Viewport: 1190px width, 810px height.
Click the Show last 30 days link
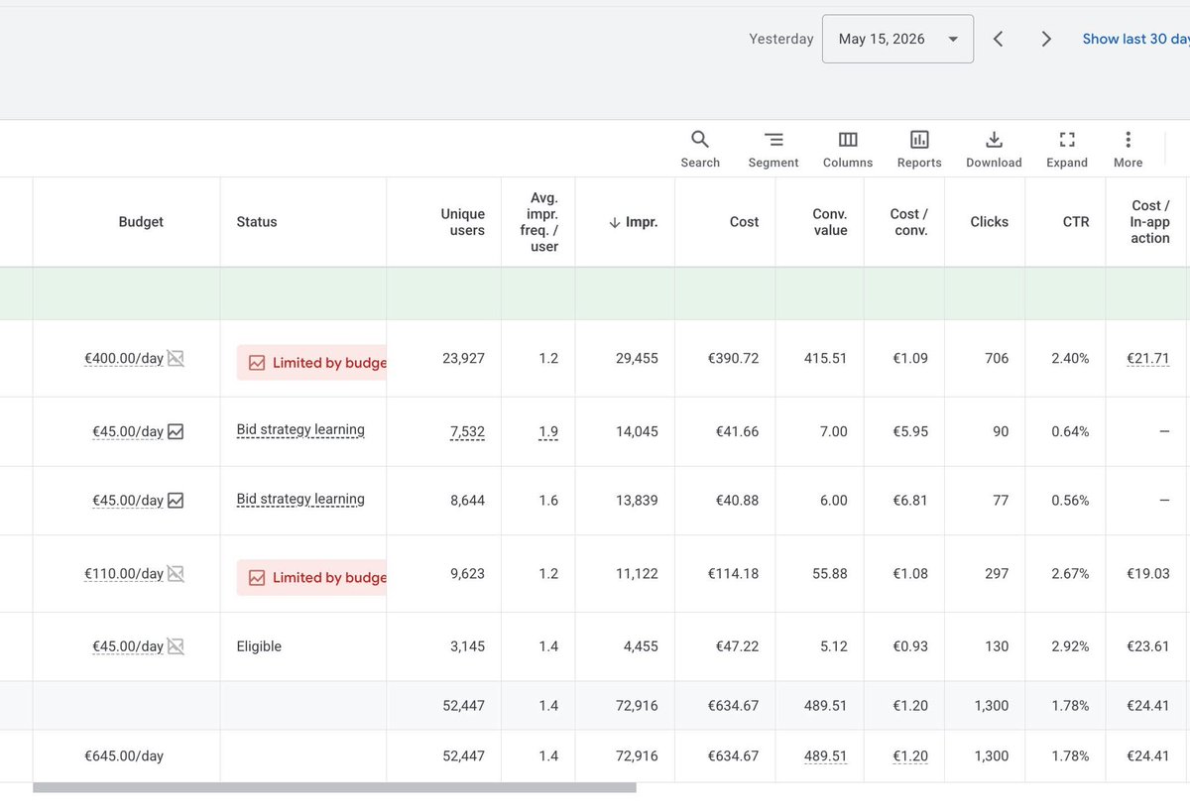point(1135,39)
